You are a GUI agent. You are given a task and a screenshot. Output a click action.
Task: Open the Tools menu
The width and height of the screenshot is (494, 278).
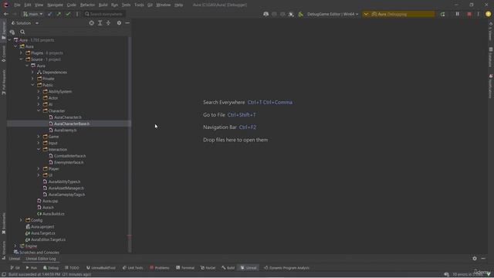(x=139, y=5)
